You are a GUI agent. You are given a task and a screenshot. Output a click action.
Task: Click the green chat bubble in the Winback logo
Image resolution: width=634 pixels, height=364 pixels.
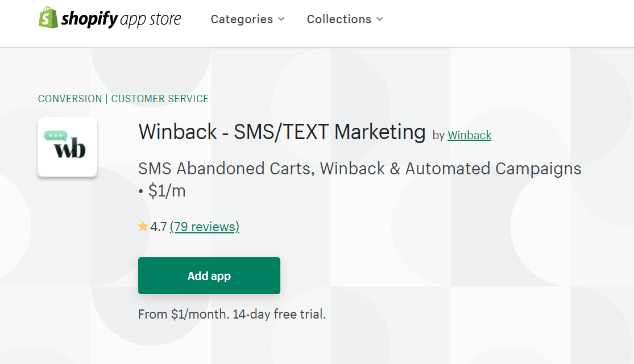pos(56,136)
